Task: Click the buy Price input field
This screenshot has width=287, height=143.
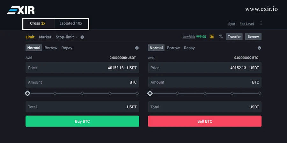Action: (x=82, y=68)
